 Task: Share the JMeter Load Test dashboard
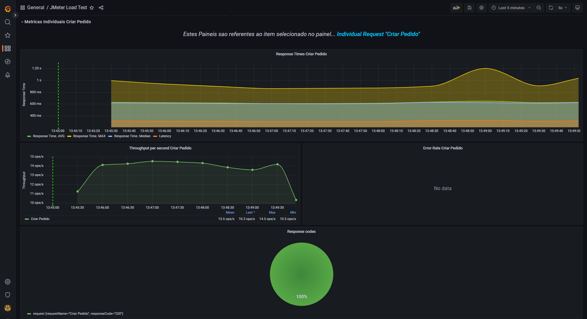click(x=101, y=8)
